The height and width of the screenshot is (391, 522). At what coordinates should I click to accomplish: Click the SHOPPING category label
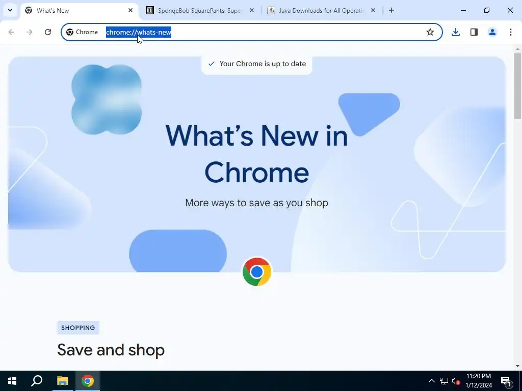tap(78, 327)
